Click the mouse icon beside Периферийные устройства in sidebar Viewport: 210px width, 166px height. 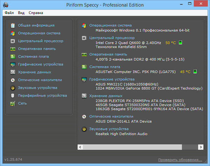click(13, 96)
